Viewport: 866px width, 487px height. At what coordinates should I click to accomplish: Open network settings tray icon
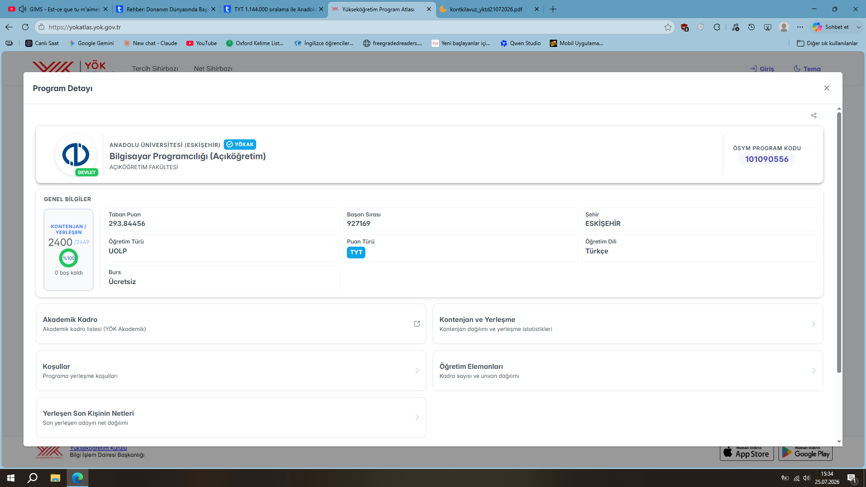(x=797, y=478)
